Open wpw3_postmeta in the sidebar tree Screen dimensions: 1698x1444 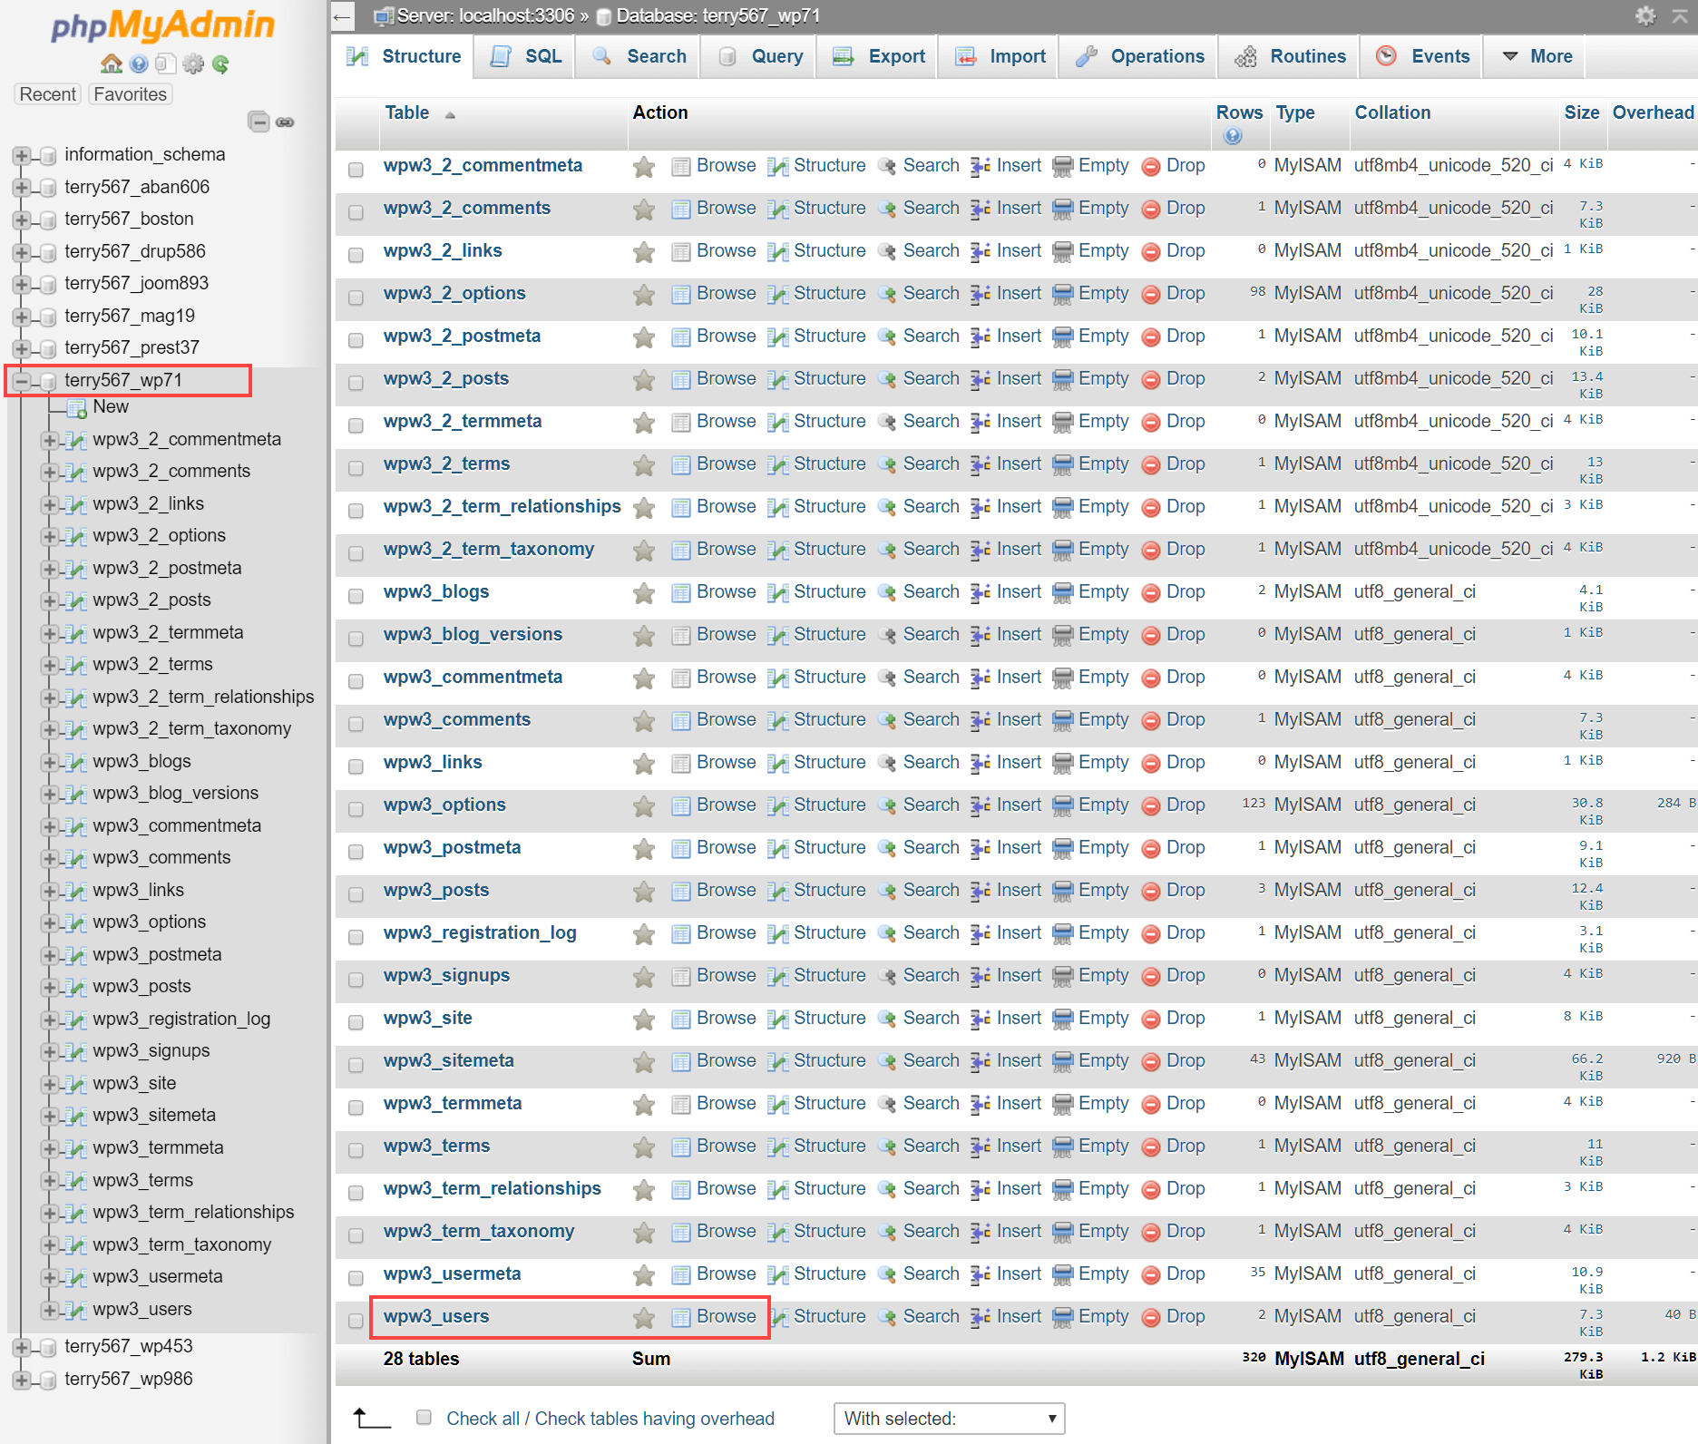click(x=157, y=955)
